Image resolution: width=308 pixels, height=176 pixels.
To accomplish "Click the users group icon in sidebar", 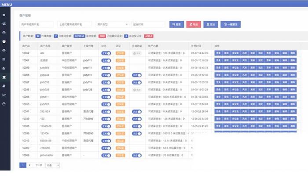I will click(x=4, y=42).
